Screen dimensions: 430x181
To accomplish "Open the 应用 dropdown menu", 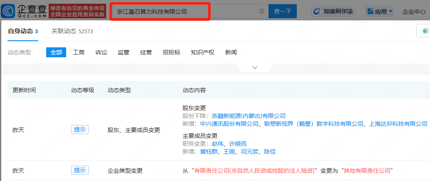I will click(x=380, y=12).
